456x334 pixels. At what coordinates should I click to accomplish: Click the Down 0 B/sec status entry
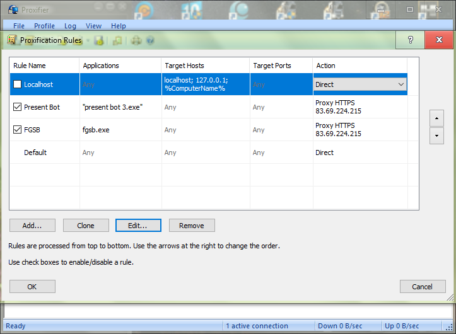[x=340, y=326]
